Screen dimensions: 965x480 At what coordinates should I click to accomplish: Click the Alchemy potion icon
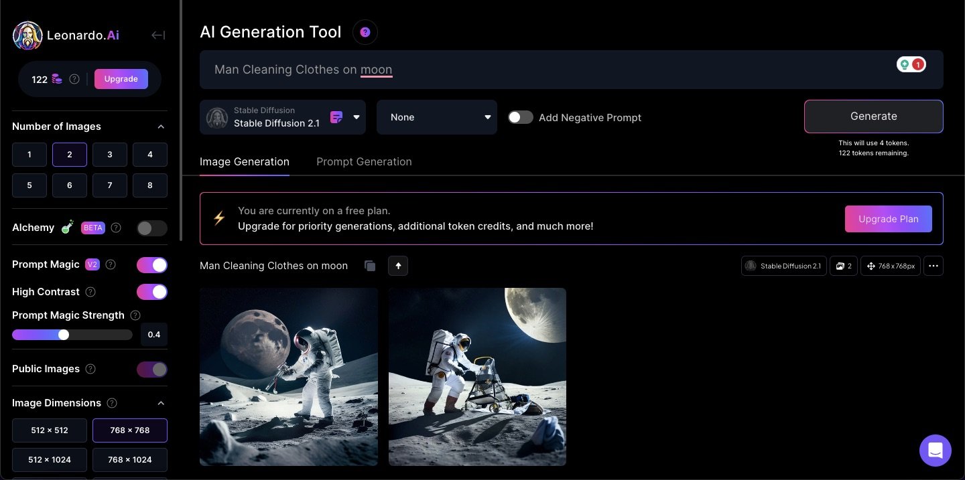[x=67, y=227]
